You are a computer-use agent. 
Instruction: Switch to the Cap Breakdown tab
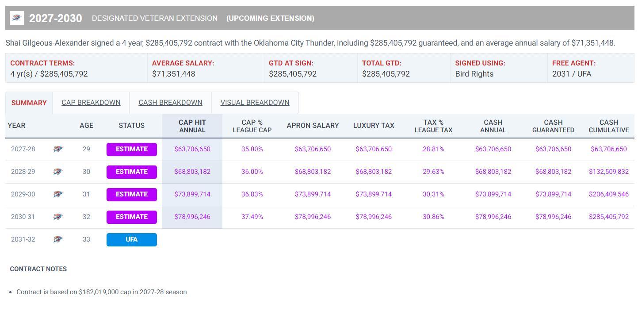[91, 103]
